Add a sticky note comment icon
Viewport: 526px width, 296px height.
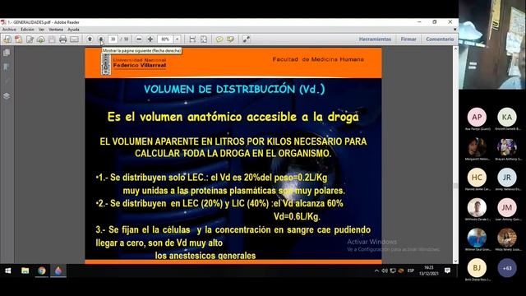coord(219,39)
